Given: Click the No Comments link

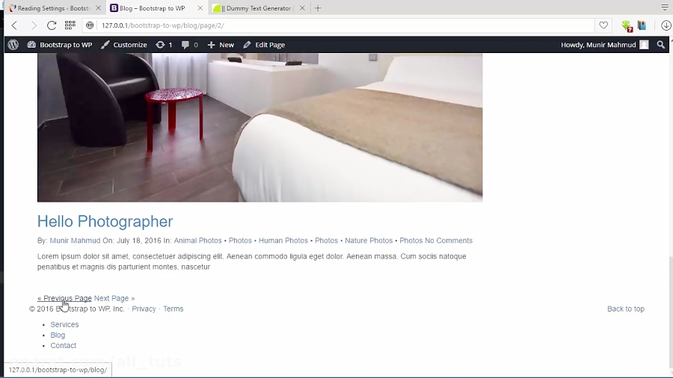Looking at the screenshot, I should coord(449,241).
